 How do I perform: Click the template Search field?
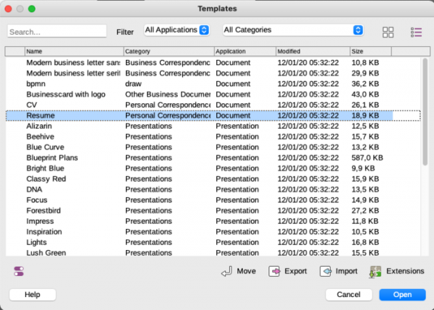[57, 32]
